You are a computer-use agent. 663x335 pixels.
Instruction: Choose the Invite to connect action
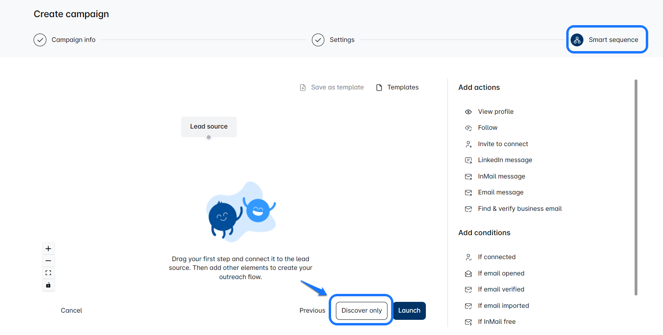pyautogui.click(x=503, y=144)
